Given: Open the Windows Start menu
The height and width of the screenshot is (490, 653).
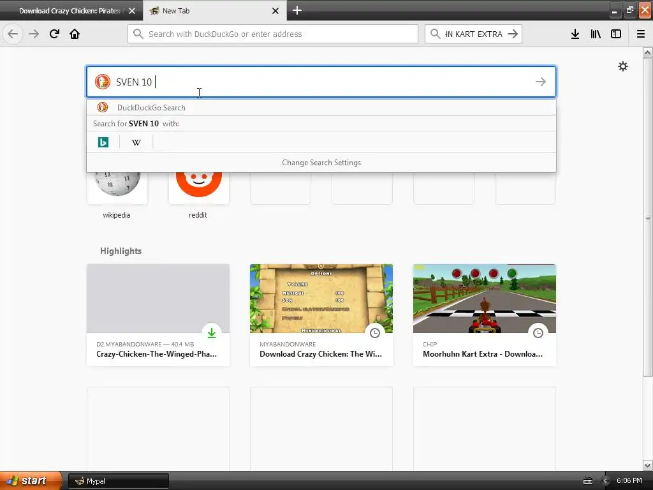Looking at the screenshot, I should [31, 481].
